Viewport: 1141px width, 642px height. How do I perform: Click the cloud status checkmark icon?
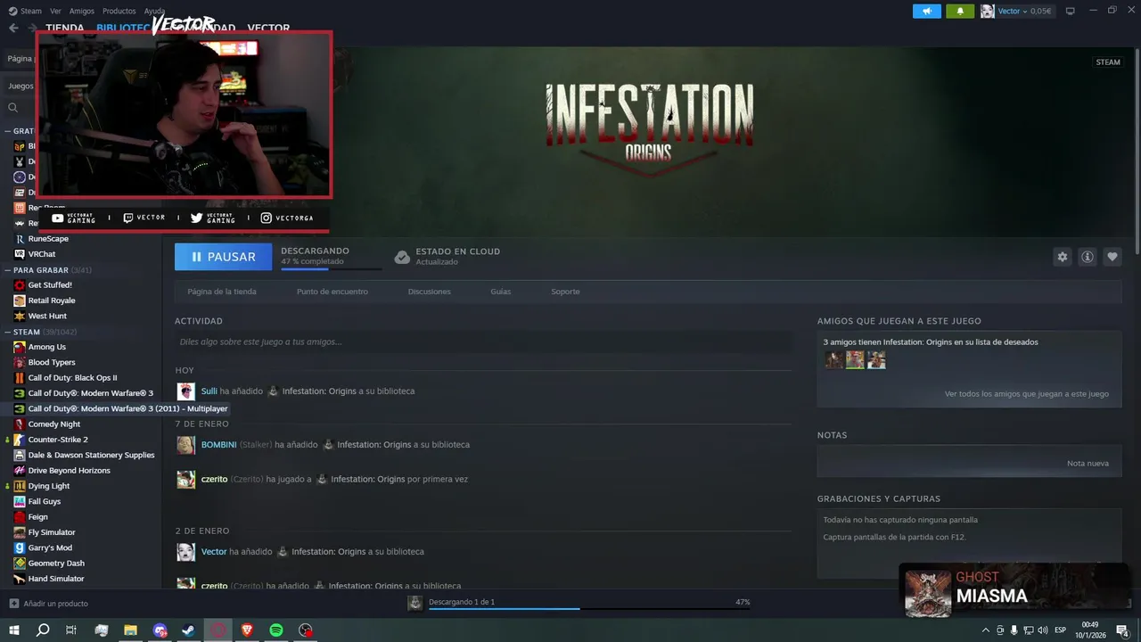402,257
